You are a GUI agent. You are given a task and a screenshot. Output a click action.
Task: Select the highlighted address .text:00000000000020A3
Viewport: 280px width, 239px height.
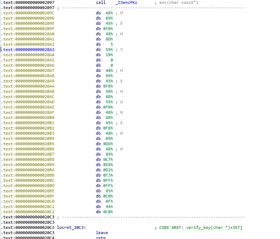(28, 49)
